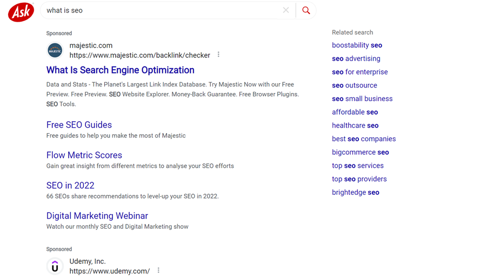Clear the search query with X
Viewport: 500px width, 278px height.
[x=286, y=10]
